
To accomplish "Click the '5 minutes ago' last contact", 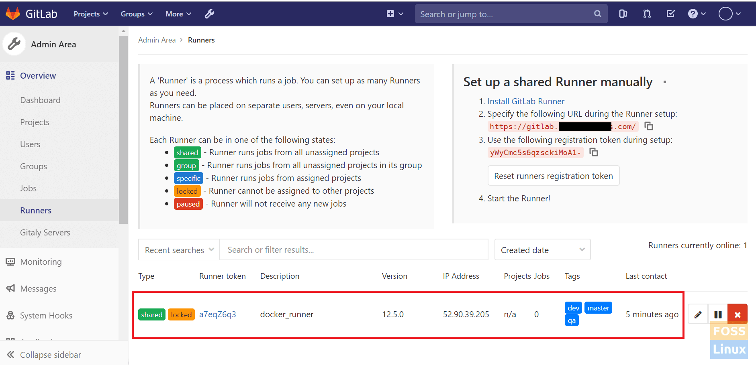I will (652, 314).
